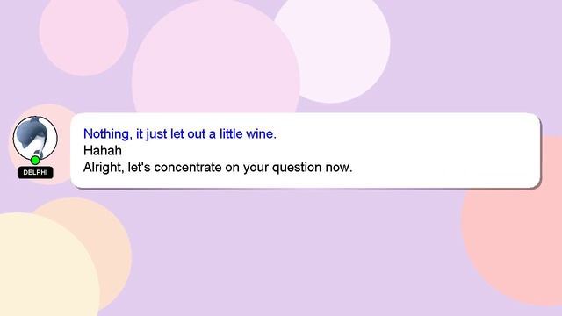Click the plain lavender background below the bubble
The height and width of the screenshot is (316, 562).
tap(287, 251)
